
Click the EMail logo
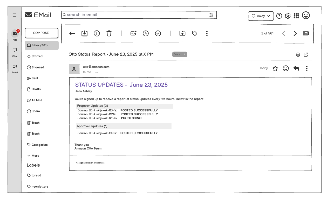click(38, 15)
